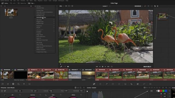Choose Different Frame Rate filter entry
175x98 pixels.
point(45,40)
